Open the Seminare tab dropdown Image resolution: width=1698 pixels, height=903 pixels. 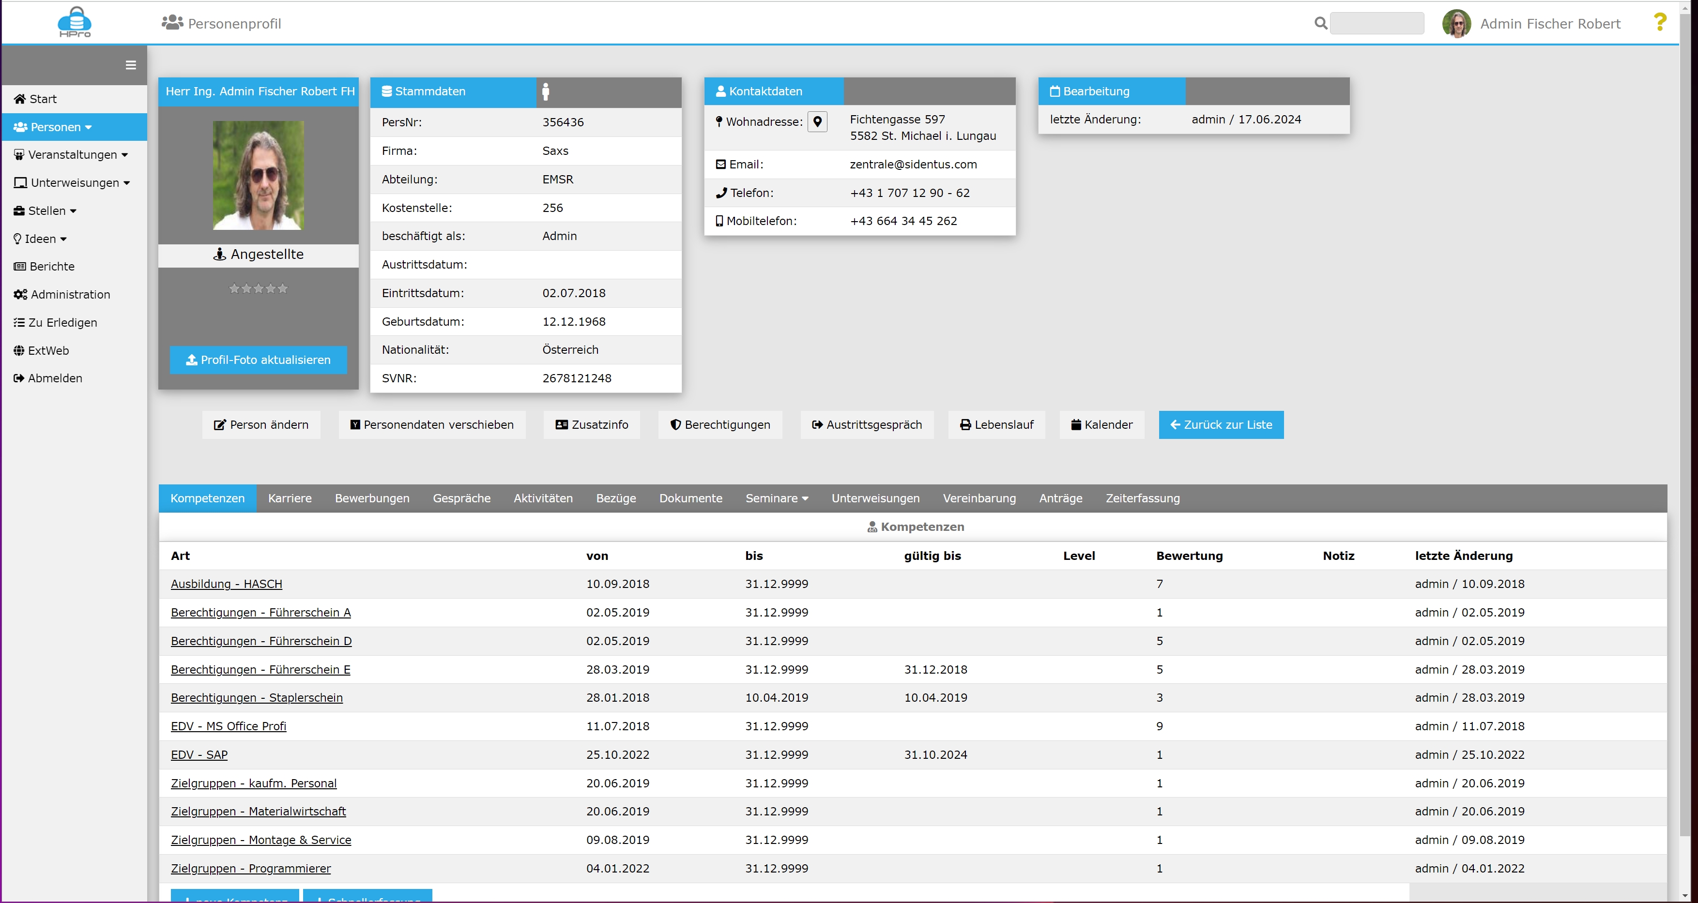[x=777, y=498]
